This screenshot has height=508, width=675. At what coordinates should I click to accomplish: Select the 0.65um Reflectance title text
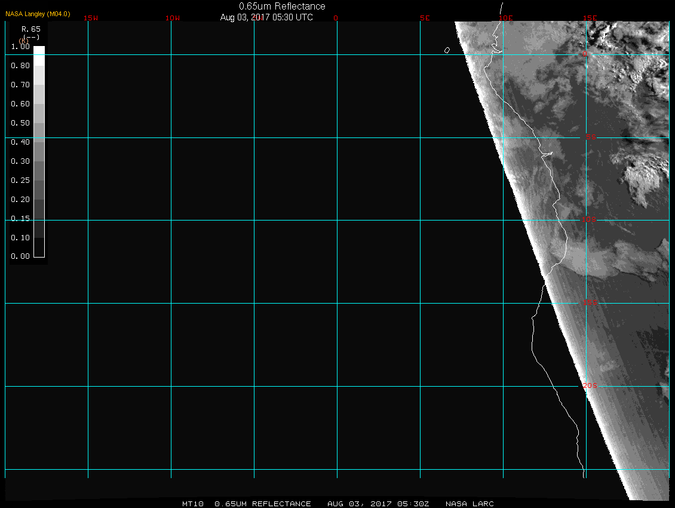[x=282, y=6]
